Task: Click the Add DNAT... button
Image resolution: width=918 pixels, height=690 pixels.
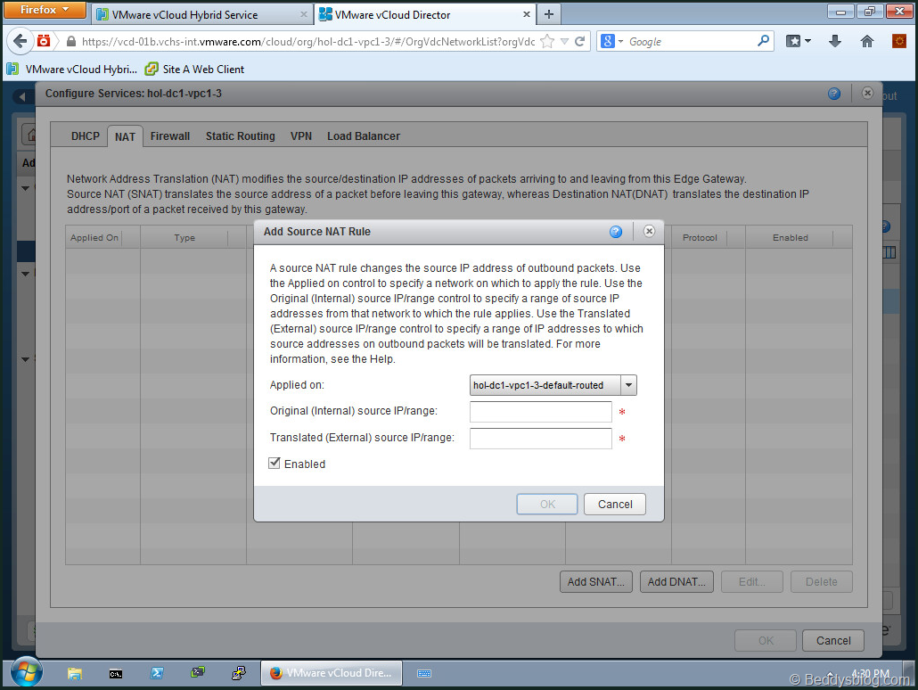Action: (x=676, y=581)
